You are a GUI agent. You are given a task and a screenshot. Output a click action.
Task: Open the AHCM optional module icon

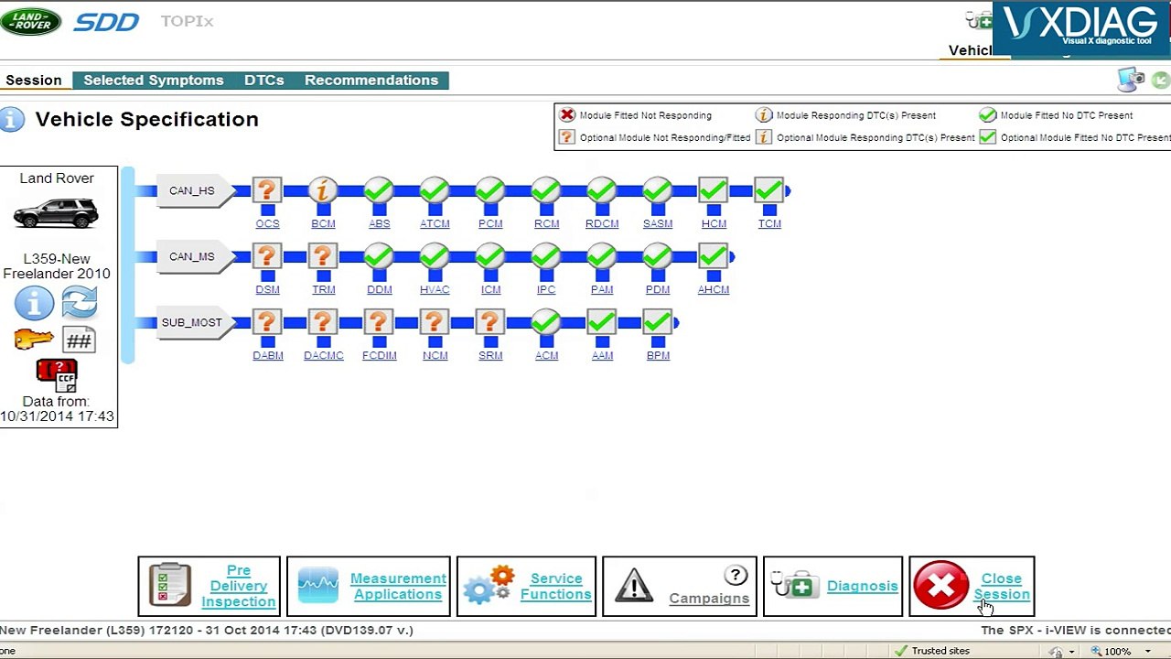pyautogui.click(x=714, y=256)
